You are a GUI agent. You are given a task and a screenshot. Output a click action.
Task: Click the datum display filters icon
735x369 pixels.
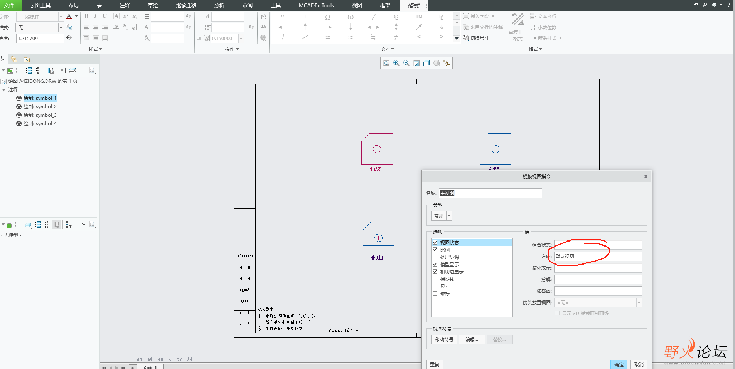tap(447, 63)
